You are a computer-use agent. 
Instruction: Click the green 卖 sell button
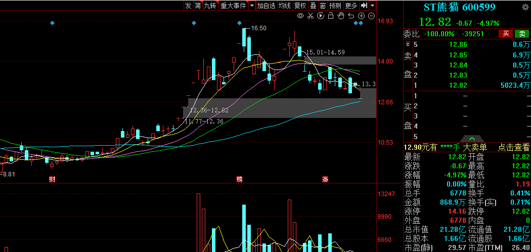point(522,34)
